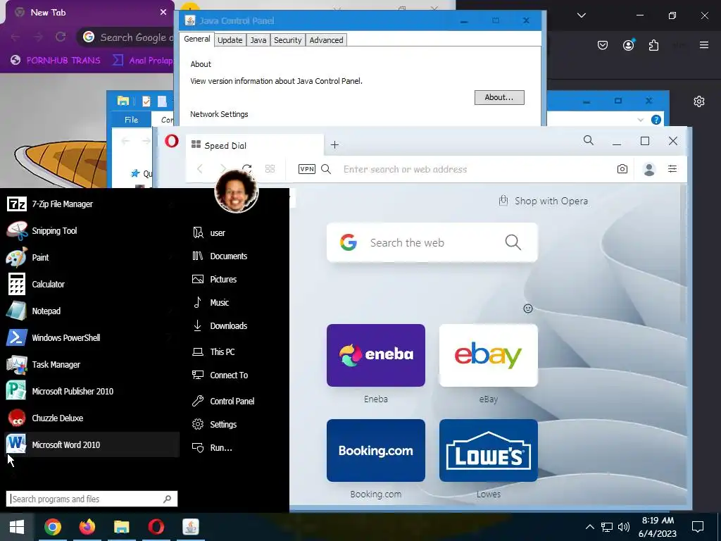Click the Search the web box

click(x=432, y=242)
